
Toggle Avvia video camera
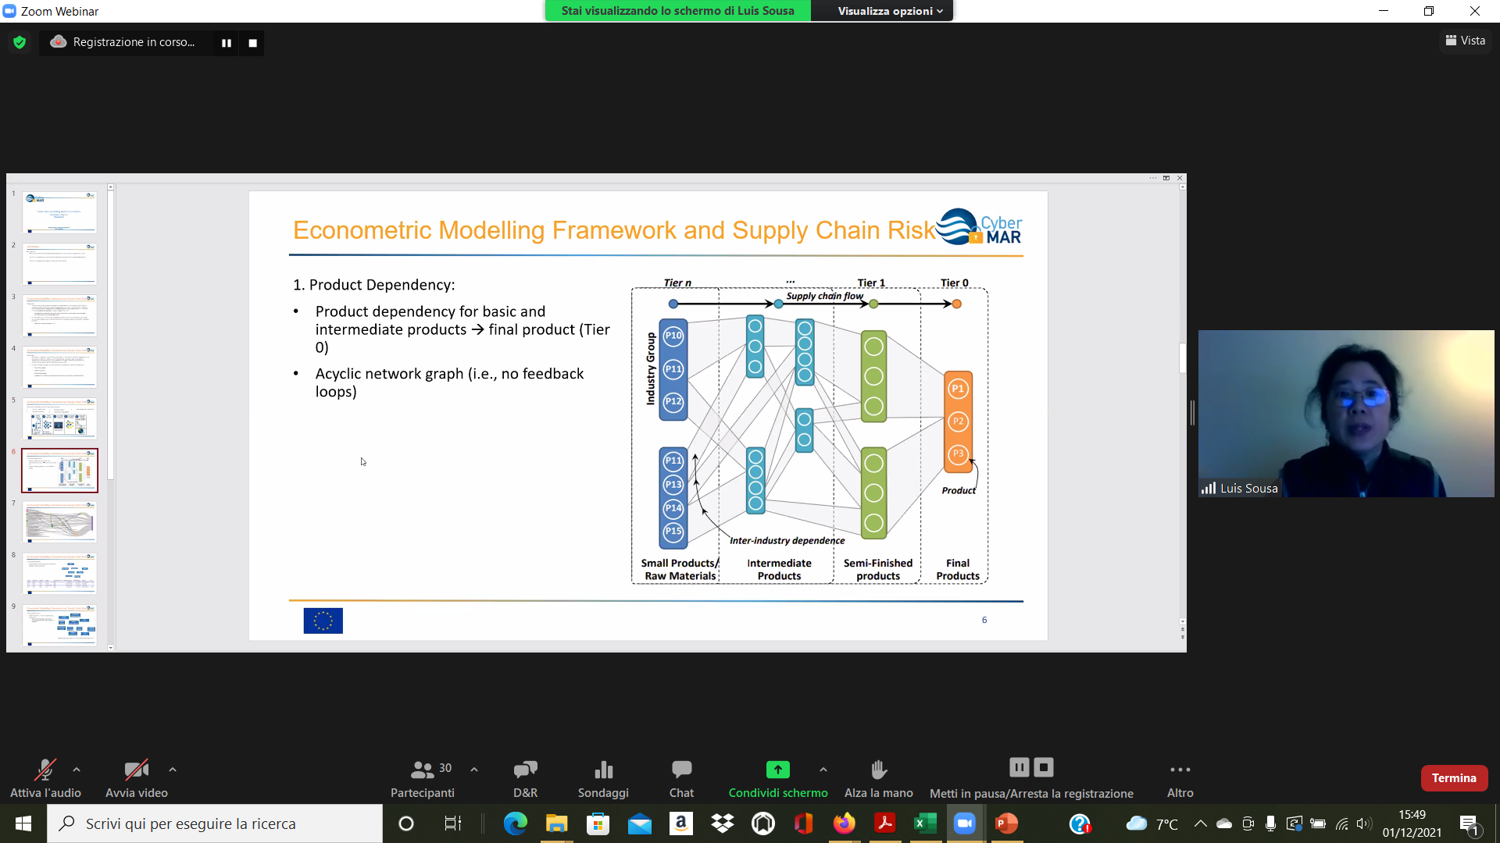(136, 770)
